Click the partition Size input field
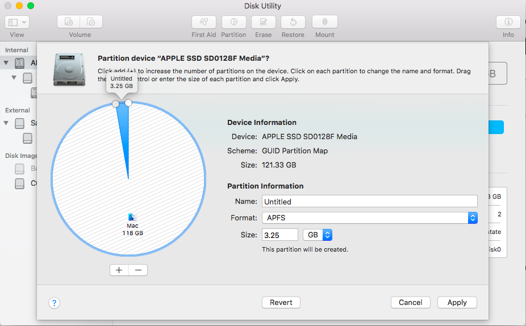The width and height of the screenshot is (526, 326). point(280,235)
